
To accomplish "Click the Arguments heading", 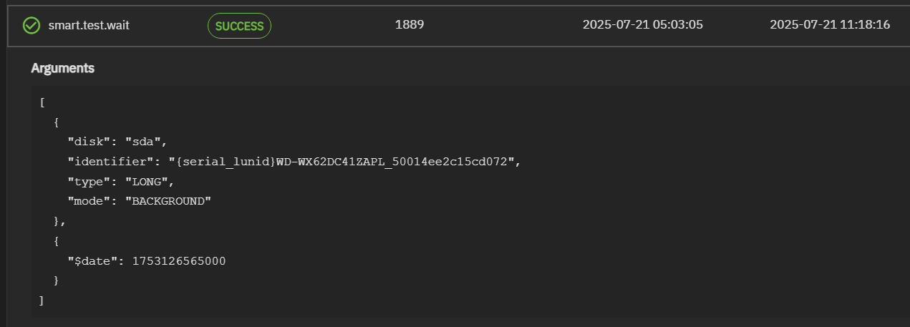I will (x=63, y=69).
